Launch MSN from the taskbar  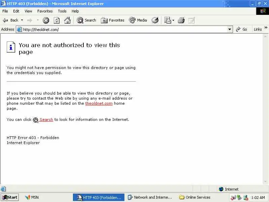[32, 197]
